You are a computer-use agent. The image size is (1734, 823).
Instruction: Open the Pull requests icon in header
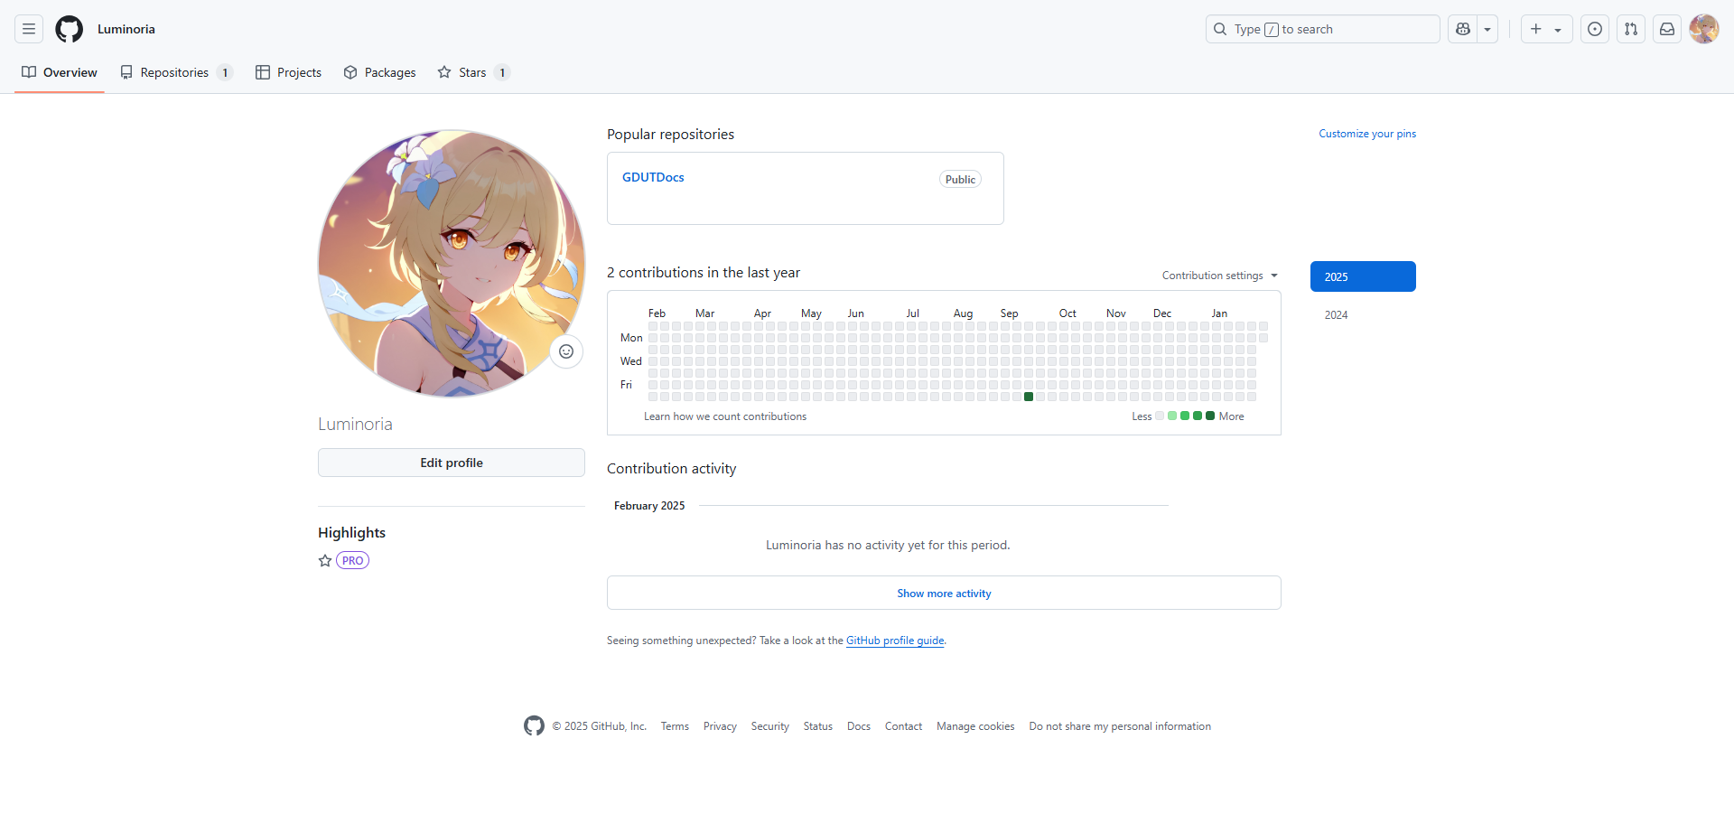(x=1631, y=29)
